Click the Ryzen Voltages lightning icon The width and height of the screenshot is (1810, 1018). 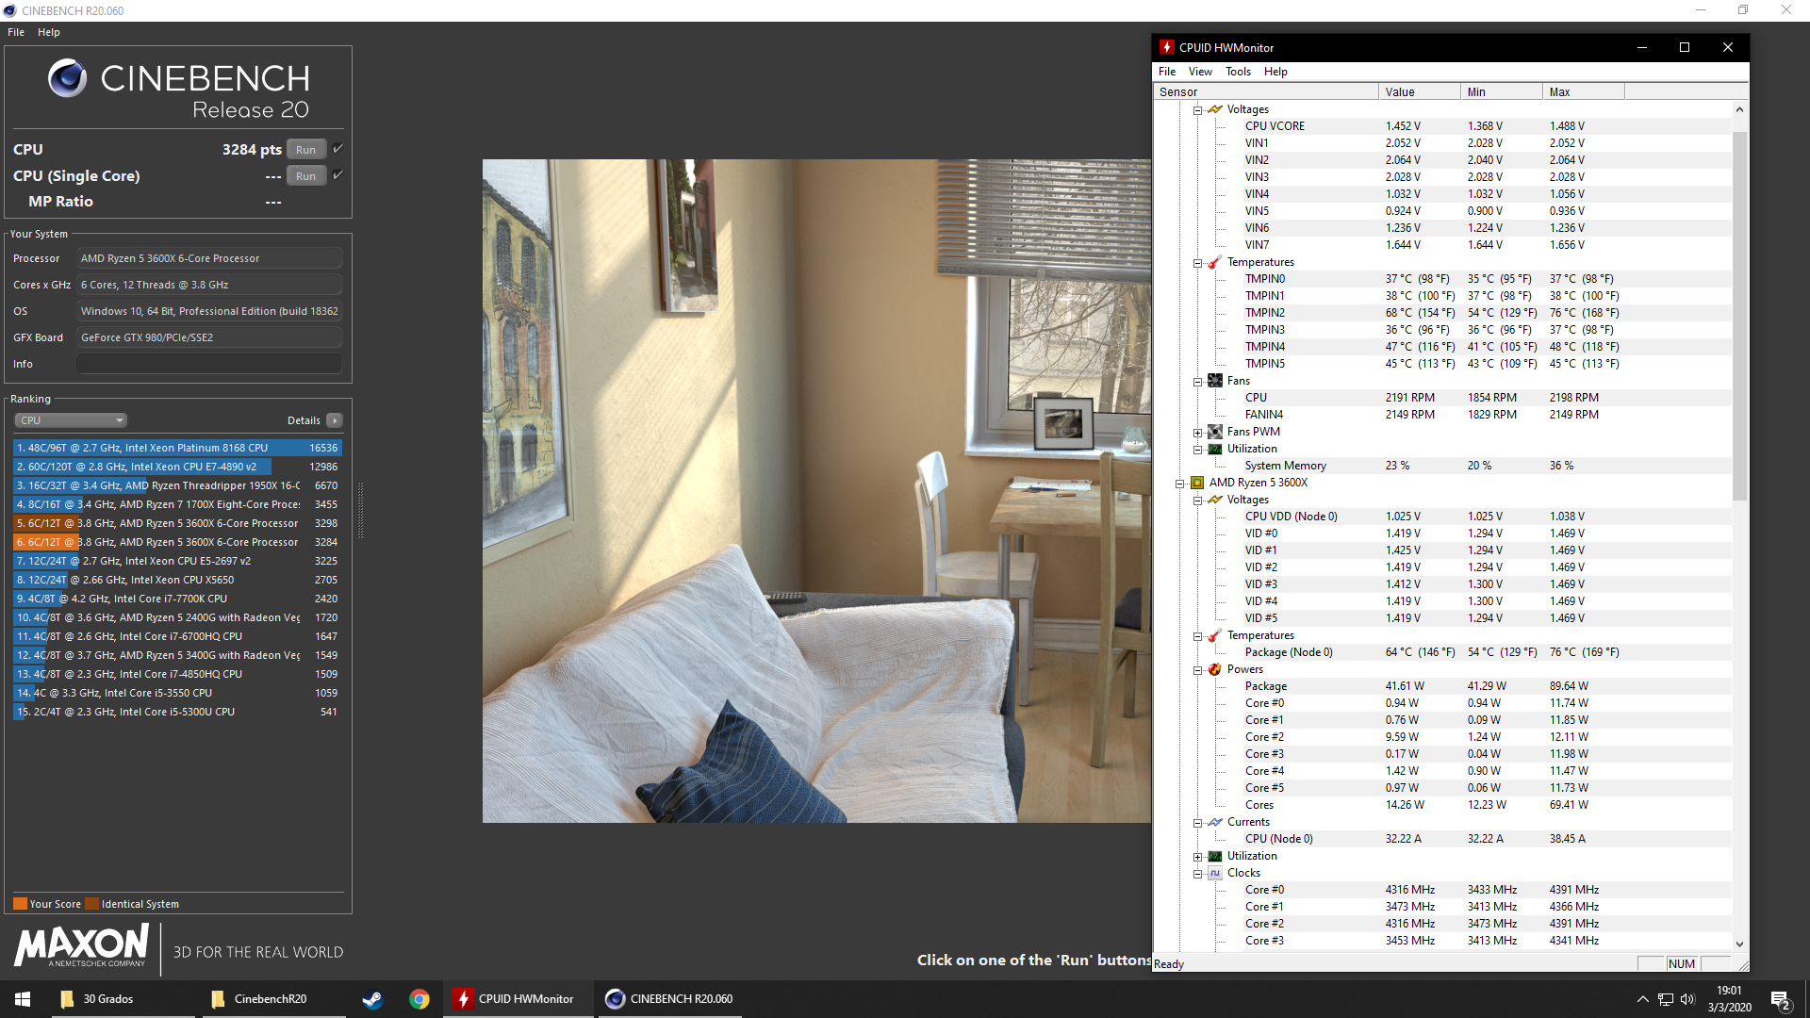coord(1215,500)
